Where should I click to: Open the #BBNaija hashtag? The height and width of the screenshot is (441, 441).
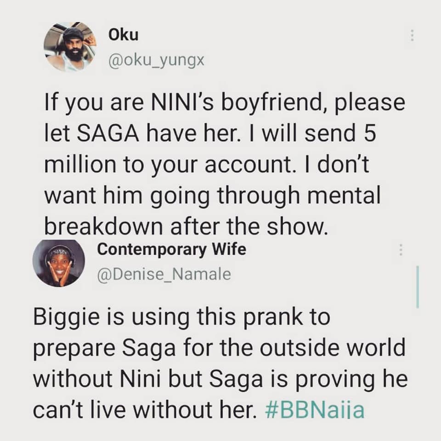tap(315, 409)
